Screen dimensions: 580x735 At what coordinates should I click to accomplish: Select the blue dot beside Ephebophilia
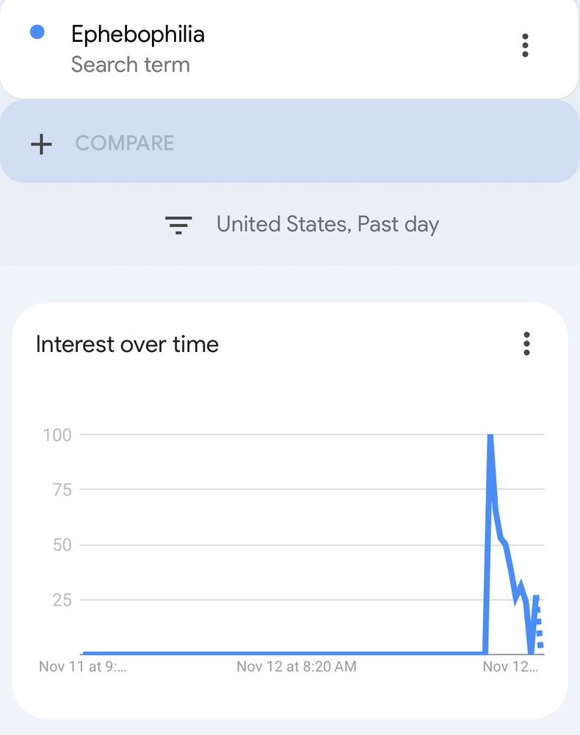click(x=37, y=32)
